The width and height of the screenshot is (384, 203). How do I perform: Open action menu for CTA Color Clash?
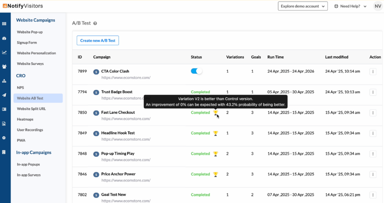373,72
